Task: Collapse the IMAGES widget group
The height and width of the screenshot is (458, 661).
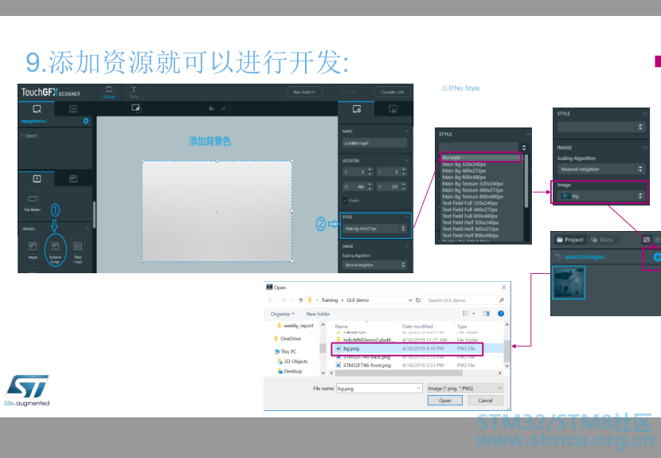Action: point(87,229)
